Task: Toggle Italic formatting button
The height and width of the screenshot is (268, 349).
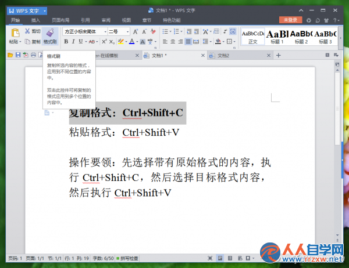Action: click(x=73, y=42)
